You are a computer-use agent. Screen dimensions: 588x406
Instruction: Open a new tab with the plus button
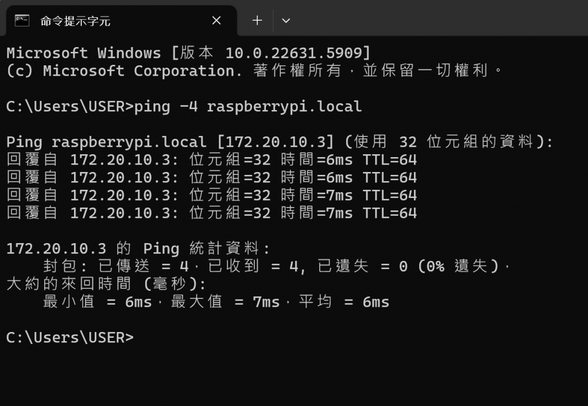click(257, 20)
